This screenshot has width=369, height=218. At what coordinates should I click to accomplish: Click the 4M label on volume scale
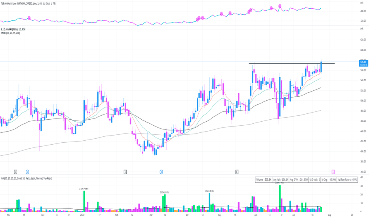361,177
